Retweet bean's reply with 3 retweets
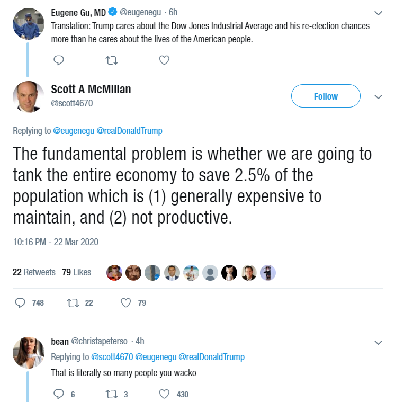This screenshot has height=402, width=395. tap(112, 394)
